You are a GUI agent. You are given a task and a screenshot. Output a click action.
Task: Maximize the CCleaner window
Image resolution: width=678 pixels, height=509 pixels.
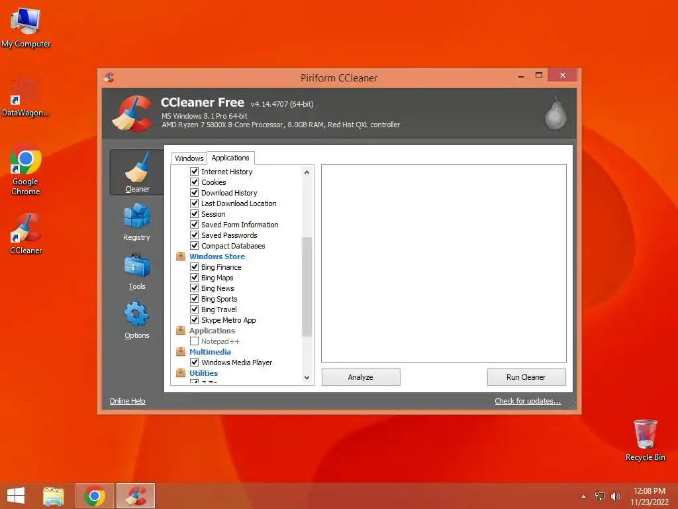pos(539,76)
